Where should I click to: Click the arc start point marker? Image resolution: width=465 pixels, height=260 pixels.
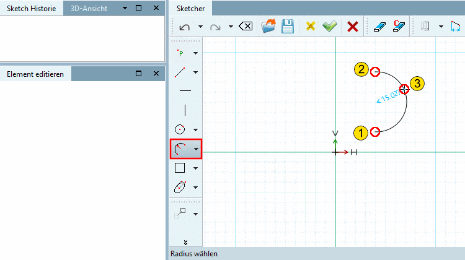pyautogui.click(x=376, y=132)
